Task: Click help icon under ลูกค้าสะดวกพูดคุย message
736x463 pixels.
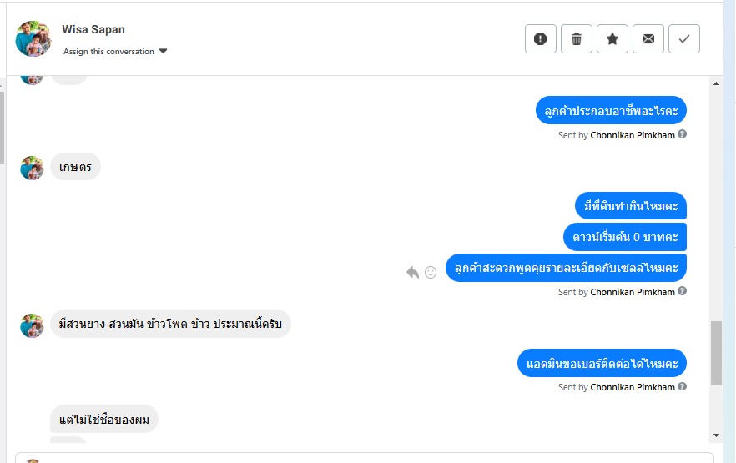Action: (x=683, y=292)
